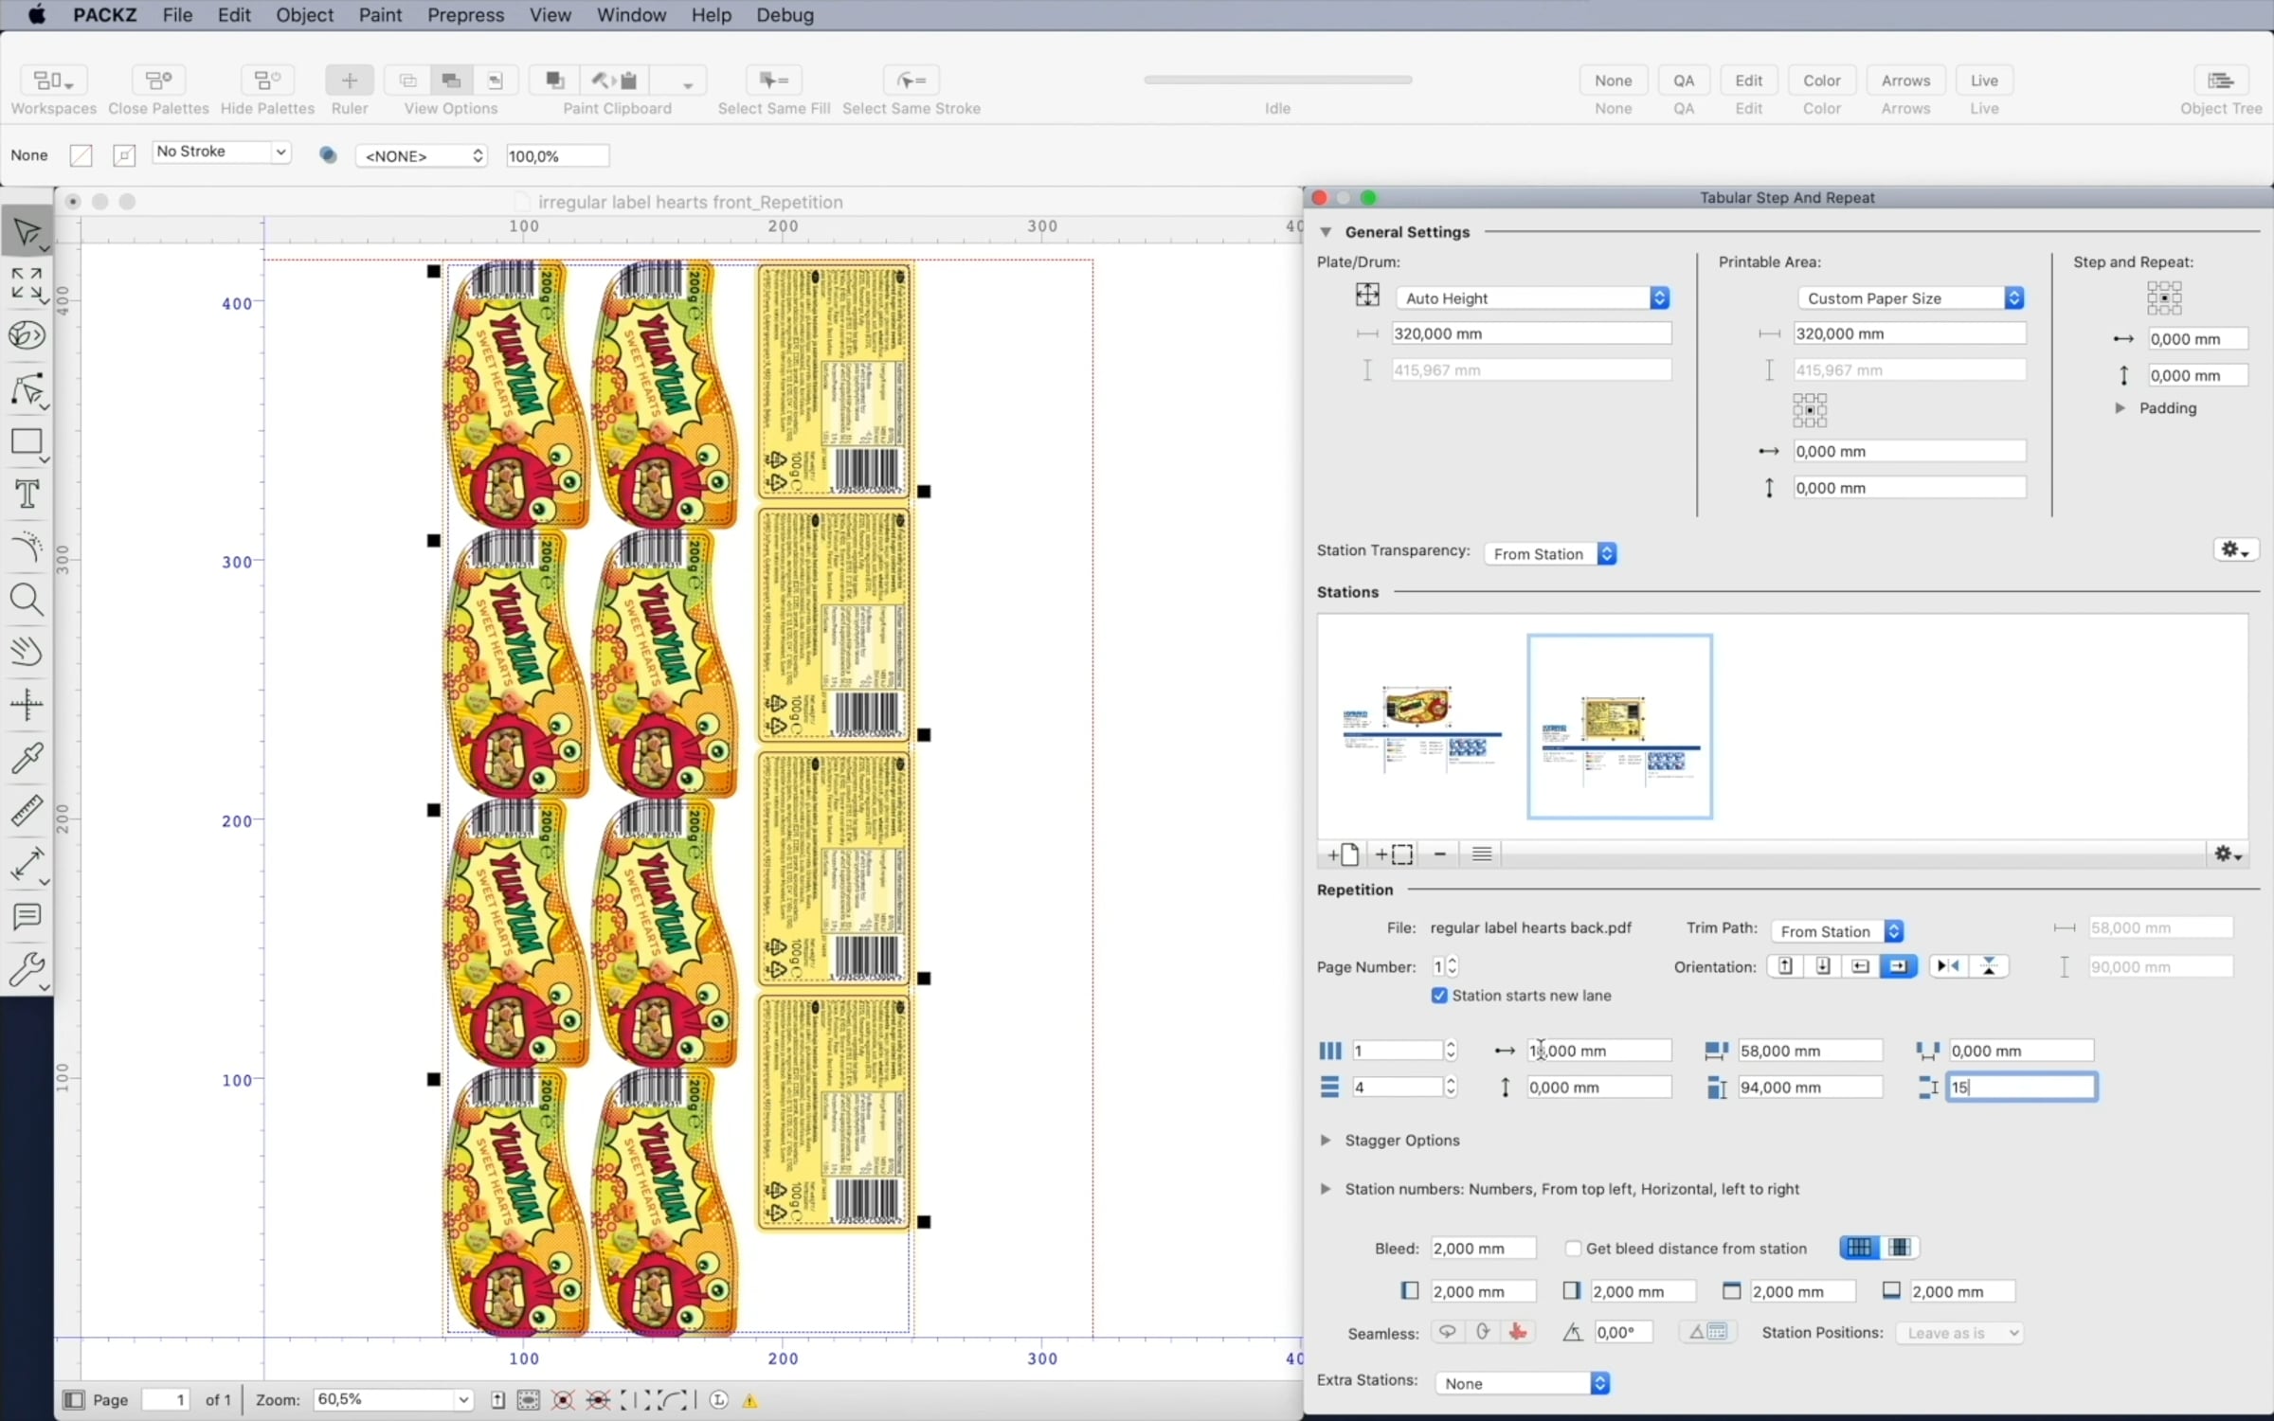Select the Hand pan tool

coord(27,652)
